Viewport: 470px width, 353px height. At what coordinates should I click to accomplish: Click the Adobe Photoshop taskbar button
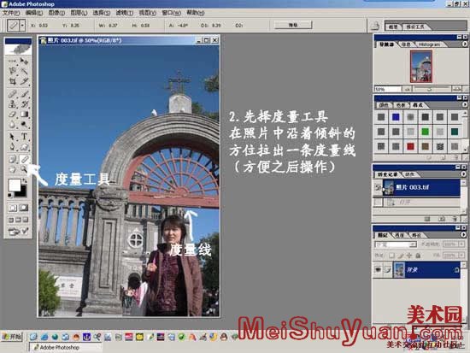[65, 347]
